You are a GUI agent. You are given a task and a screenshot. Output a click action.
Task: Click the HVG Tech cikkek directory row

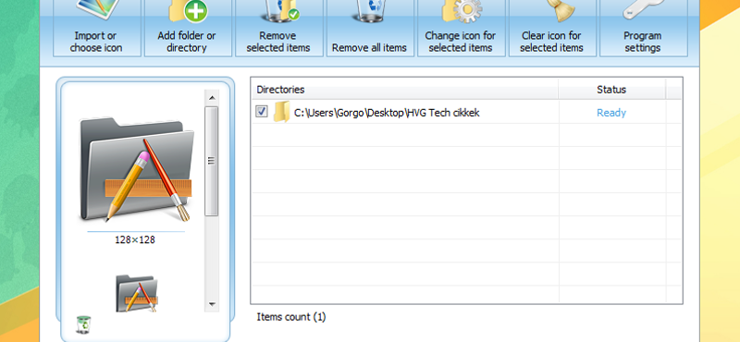(466, 112)
